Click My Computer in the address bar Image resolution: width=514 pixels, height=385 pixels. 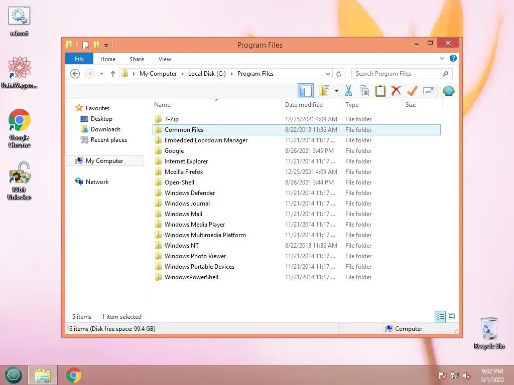(158, 74)
